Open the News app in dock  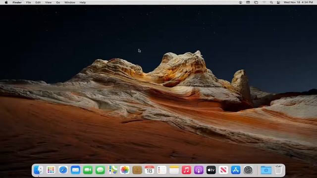223,170
